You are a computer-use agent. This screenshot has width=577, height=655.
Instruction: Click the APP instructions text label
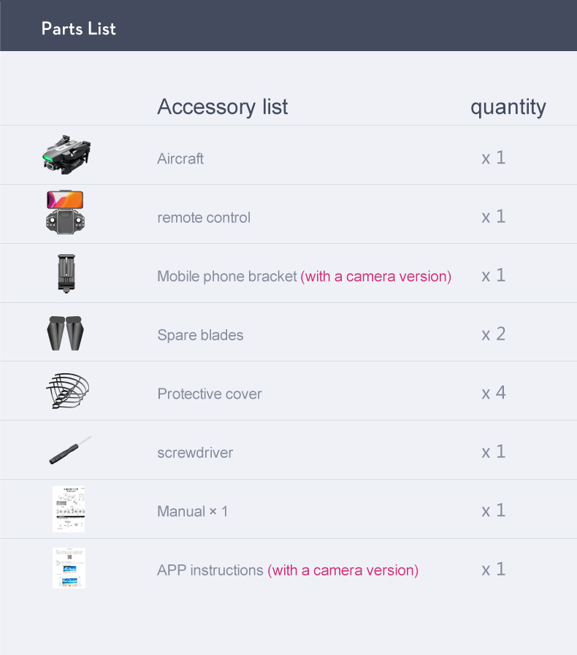(210, 570)
